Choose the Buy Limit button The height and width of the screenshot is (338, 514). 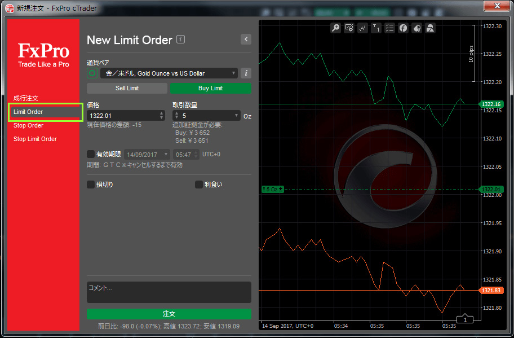coord(211,88)
